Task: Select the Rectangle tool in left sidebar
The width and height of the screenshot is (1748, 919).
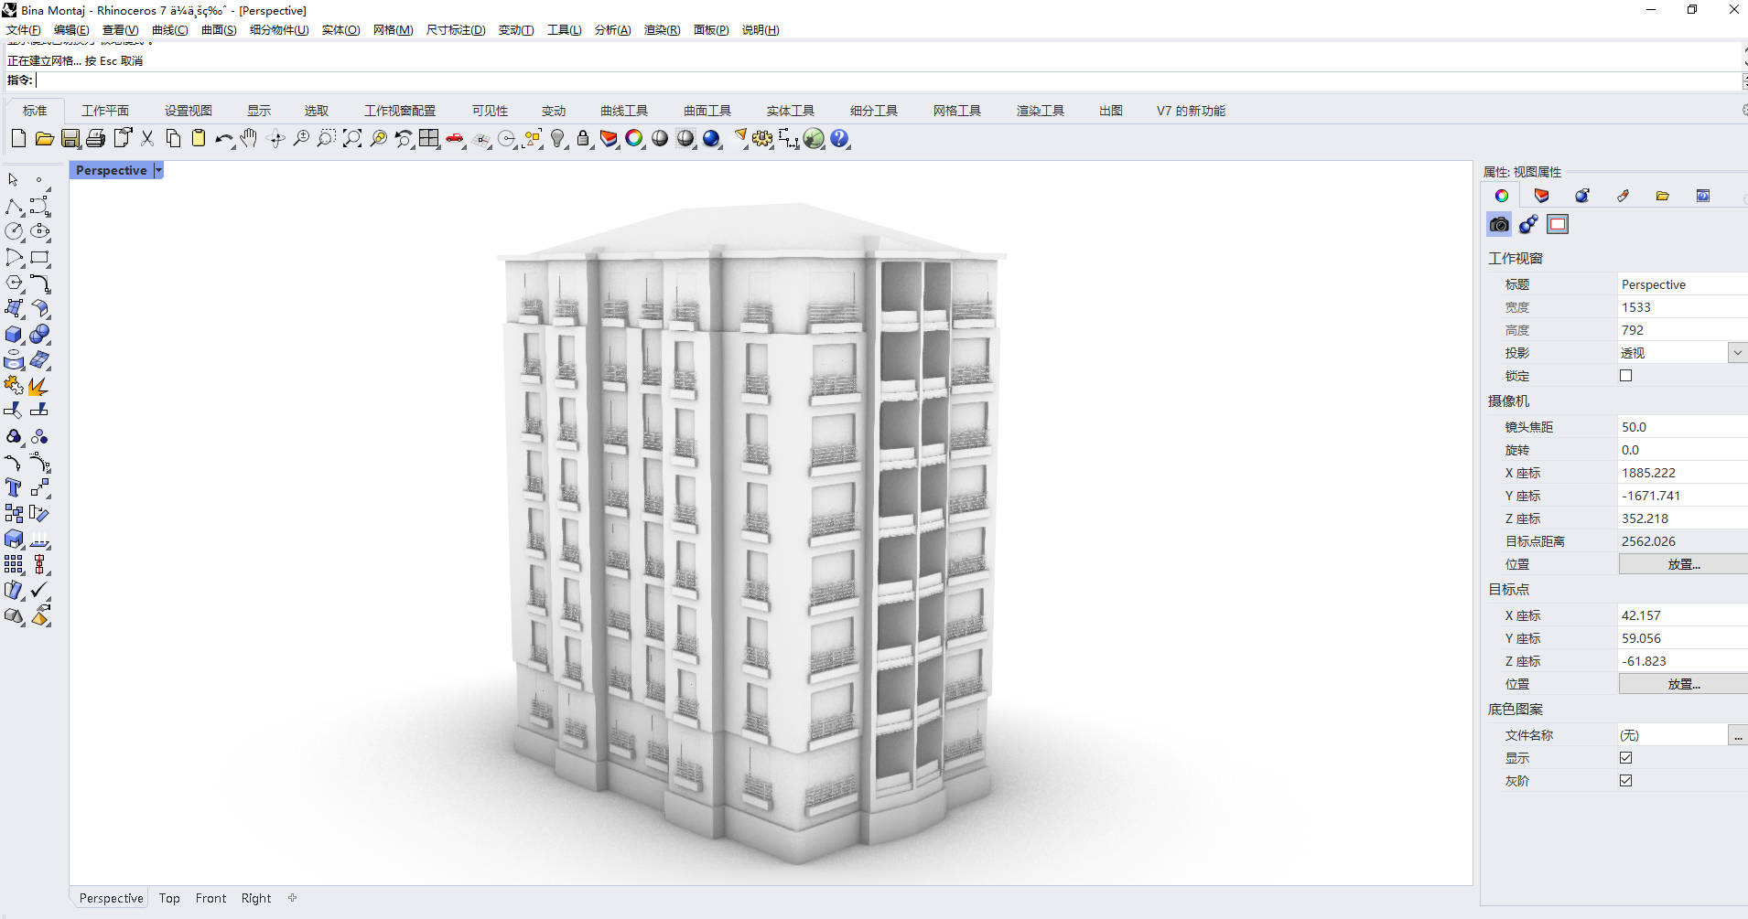Action: click(x=39, y=257)
